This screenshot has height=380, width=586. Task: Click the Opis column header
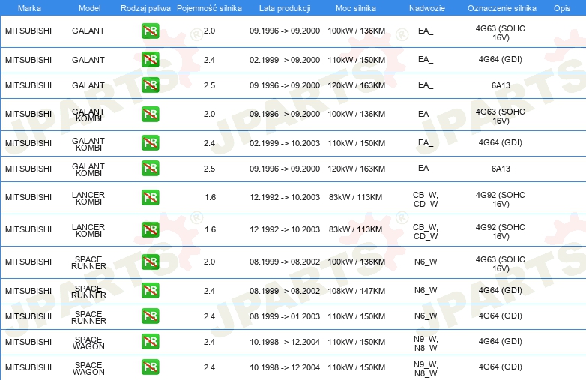tap(561, 7)
